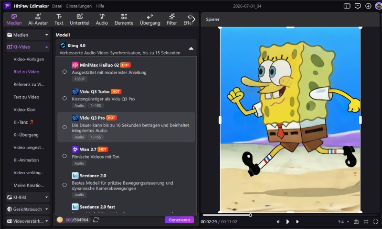382x229 pixels.
Task: Click the Kling 3.0 model icon
Action: (x=63, y=45)
